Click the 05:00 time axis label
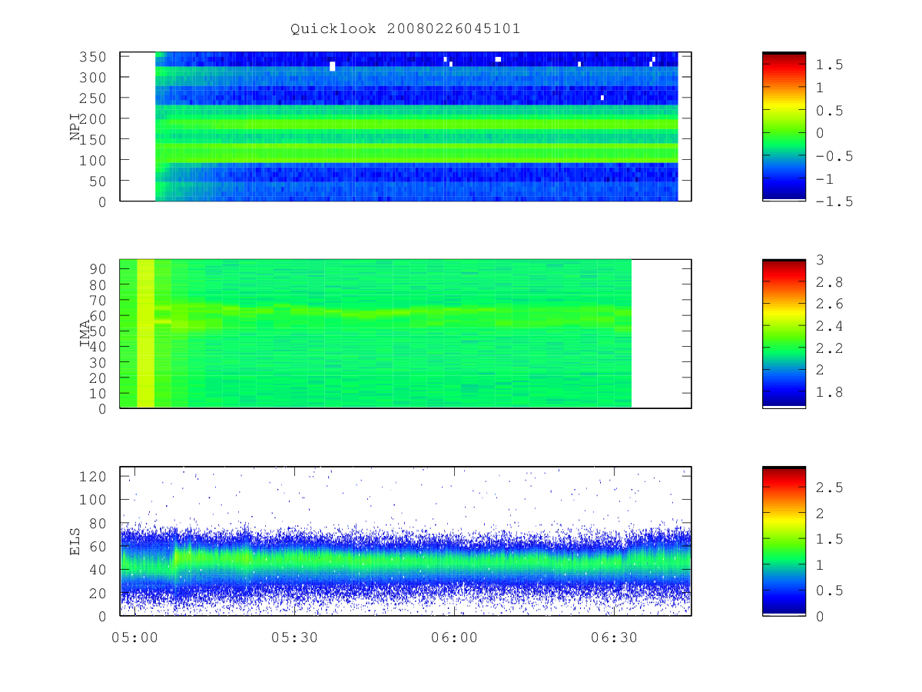The image size is (922, 692). pyautogui.click(x=135, y=637)
